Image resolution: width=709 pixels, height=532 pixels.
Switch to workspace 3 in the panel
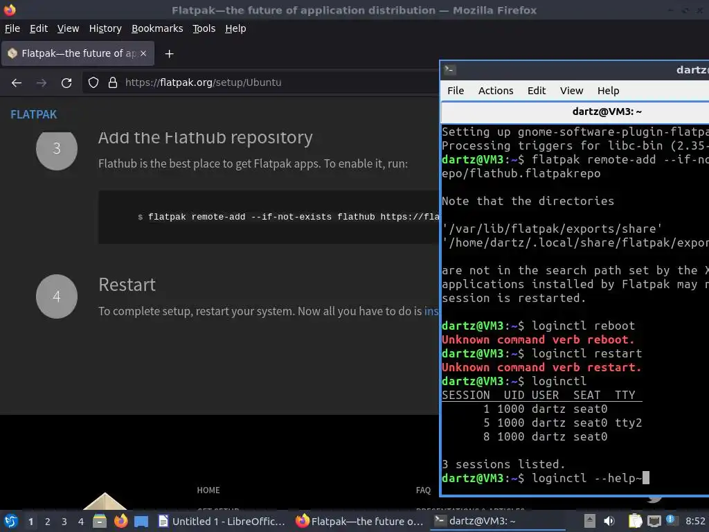click(64, 522)
